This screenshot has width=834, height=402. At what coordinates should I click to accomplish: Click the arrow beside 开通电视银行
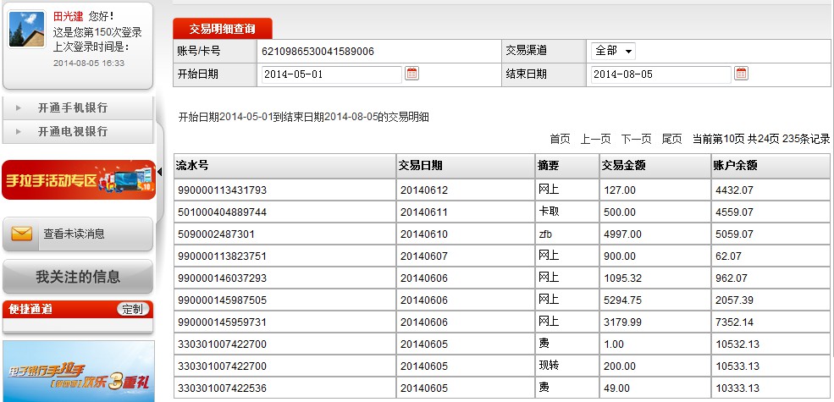(x=19, y=132)
